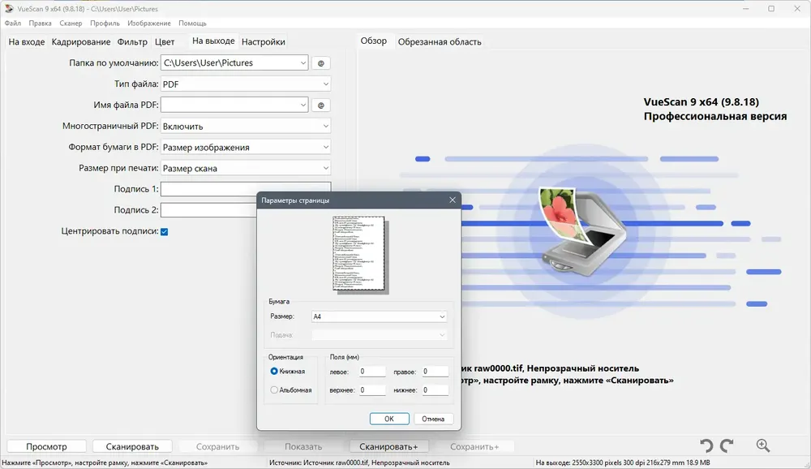Click the @ button next to PDF file name
811x469 pixels.
click(320, 105)
